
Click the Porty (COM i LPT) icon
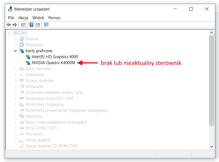tap(22, 128)
